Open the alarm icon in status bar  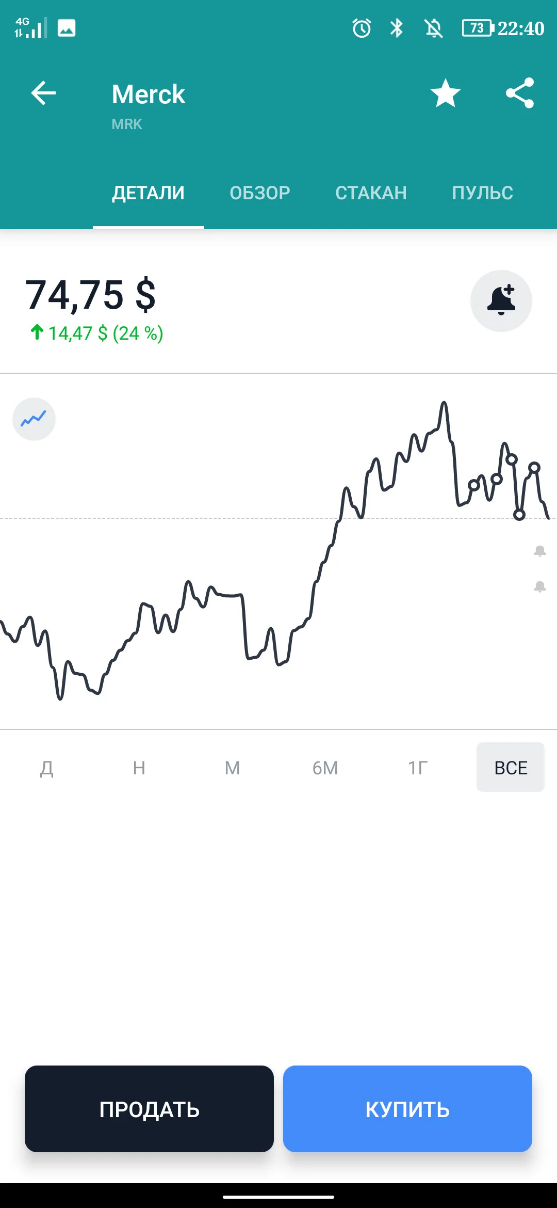(362, 28)
